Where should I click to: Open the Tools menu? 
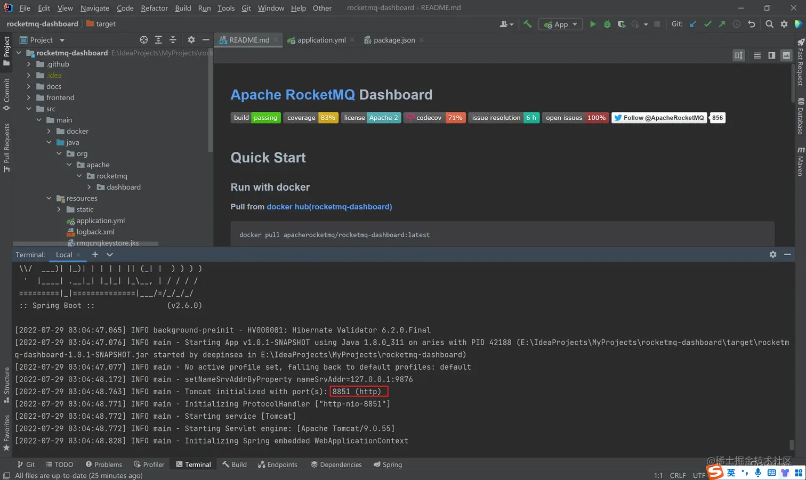tap(226, 8)
